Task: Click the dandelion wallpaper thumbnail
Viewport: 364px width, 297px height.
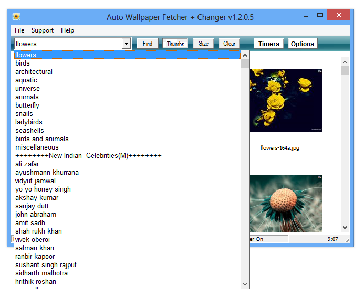Action: pyautogui.click(x=286, y=204)
